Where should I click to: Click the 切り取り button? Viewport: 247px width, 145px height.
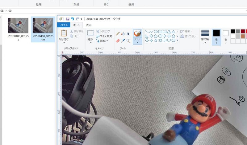point(77,31)
